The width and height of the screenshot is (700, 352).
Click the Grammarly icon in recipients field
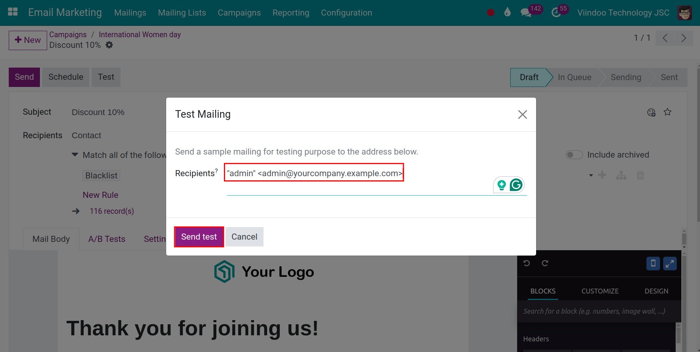click(516, 185)
